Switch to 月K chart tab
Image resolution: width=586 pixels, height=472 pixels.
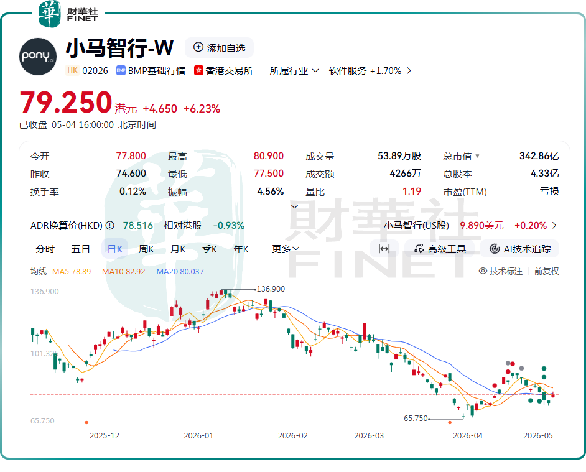tap(178, 249)
